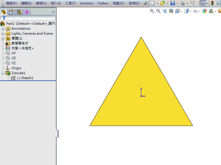
Task: Expand the 實體(1) solid bodies node
Action: 3,39
